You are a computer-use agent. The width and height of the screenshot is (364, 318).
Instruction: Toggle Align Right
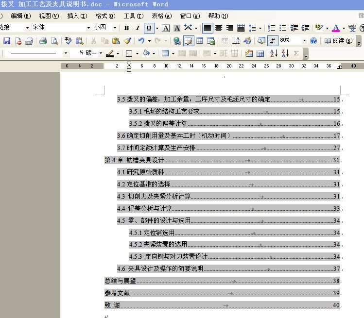point(230,28)
